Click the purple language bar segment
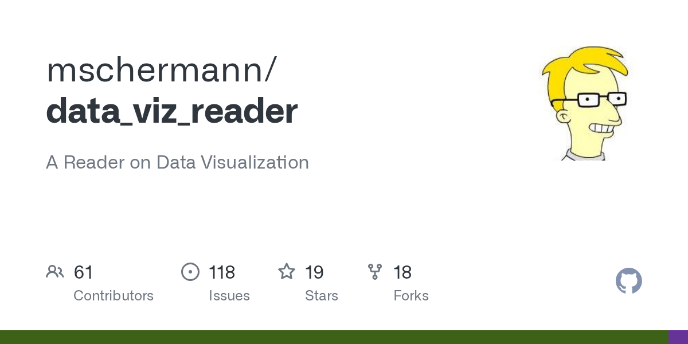688x344 pixels. click(x=678, y=337)
